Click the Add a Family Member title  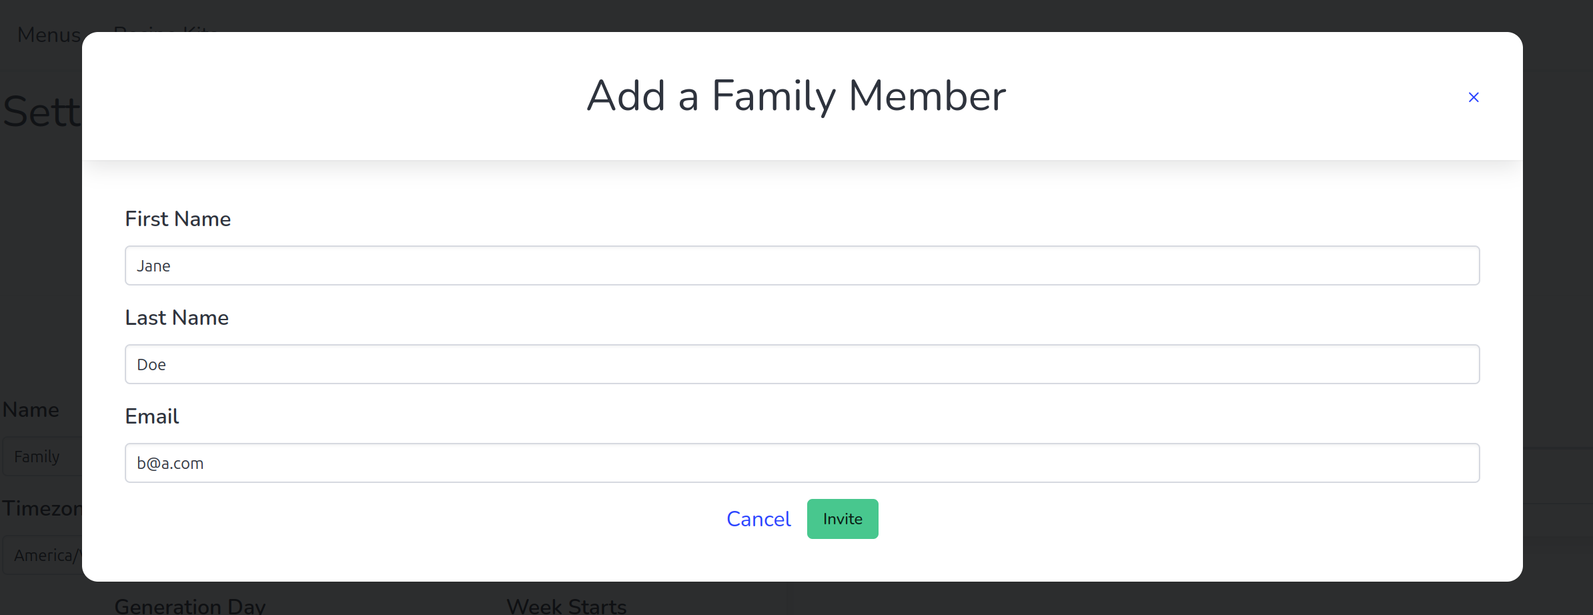pos(796,95)
